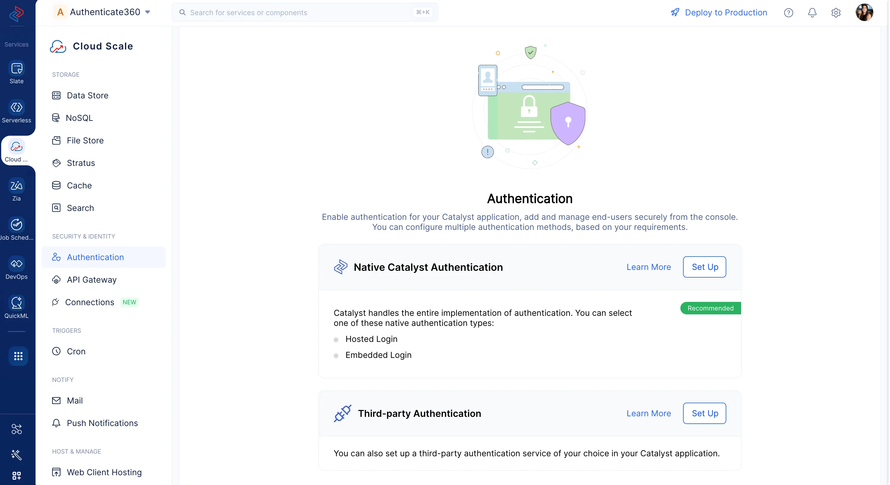Open the help question mark icon
This screenshot has height=485, width=890.
click(788, 13)
